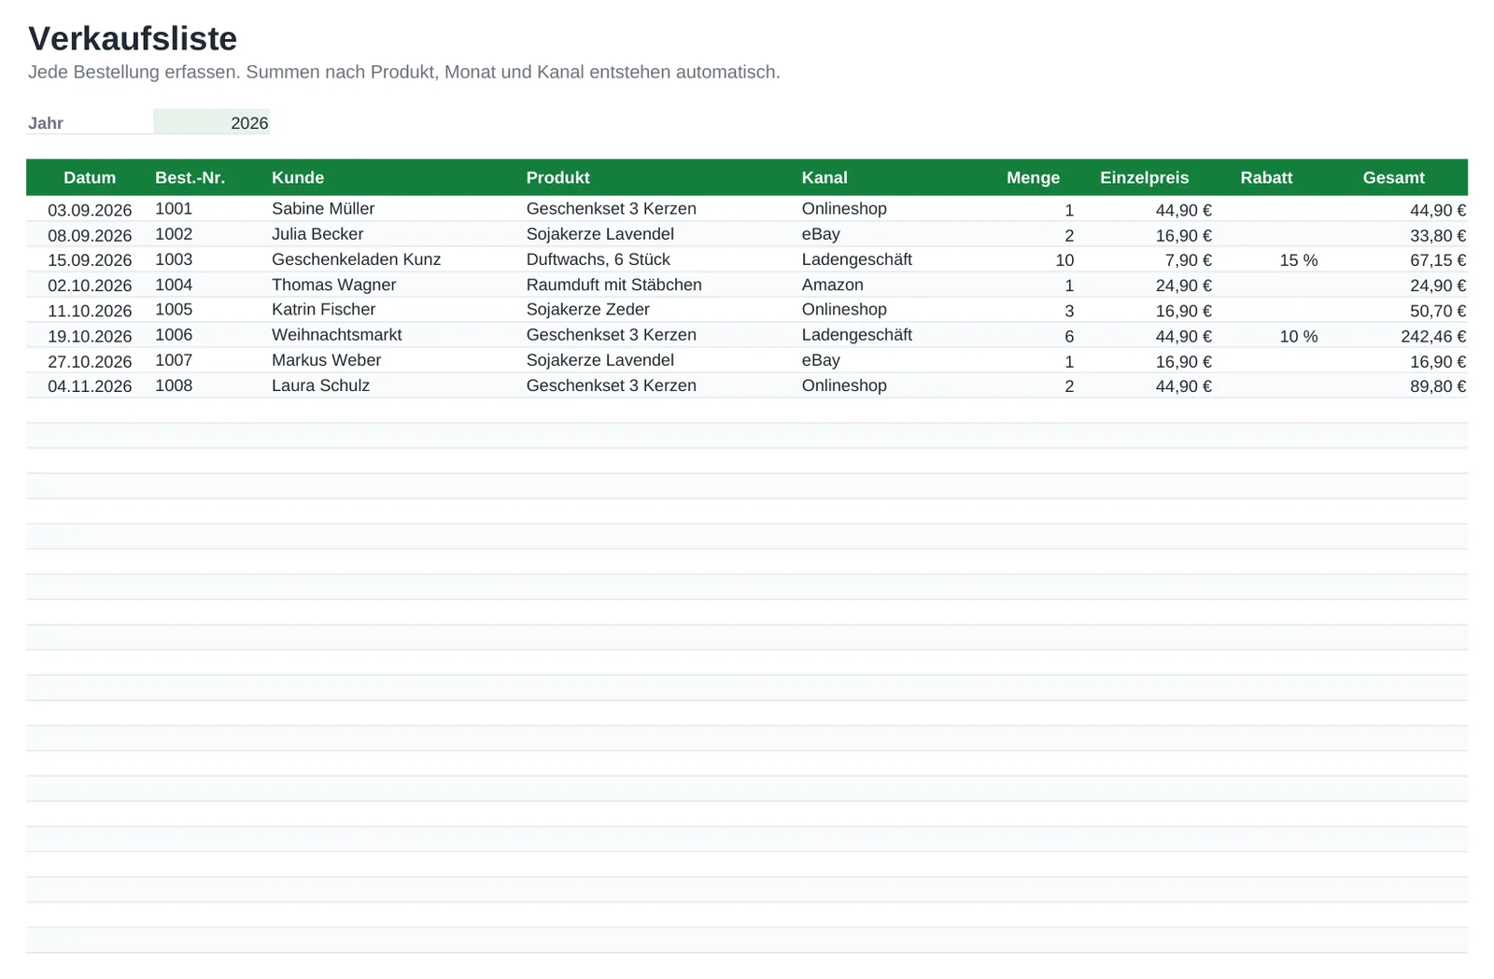Image resolution: width=1494 pixels, height=979 pixels.
Task: Click the Kanal column header
Action: pos(825,177)
